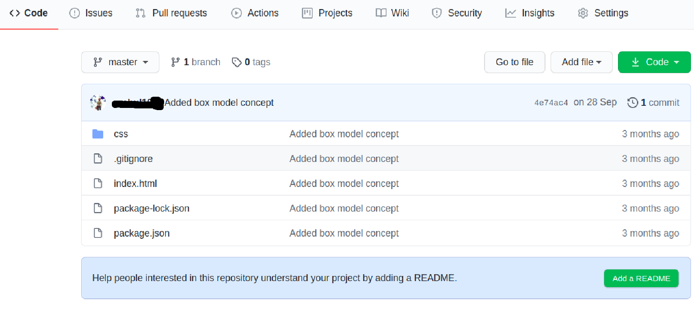Open the green Code download dropdown
This screenshot has height=326, width=694.
tap(654, 62)
